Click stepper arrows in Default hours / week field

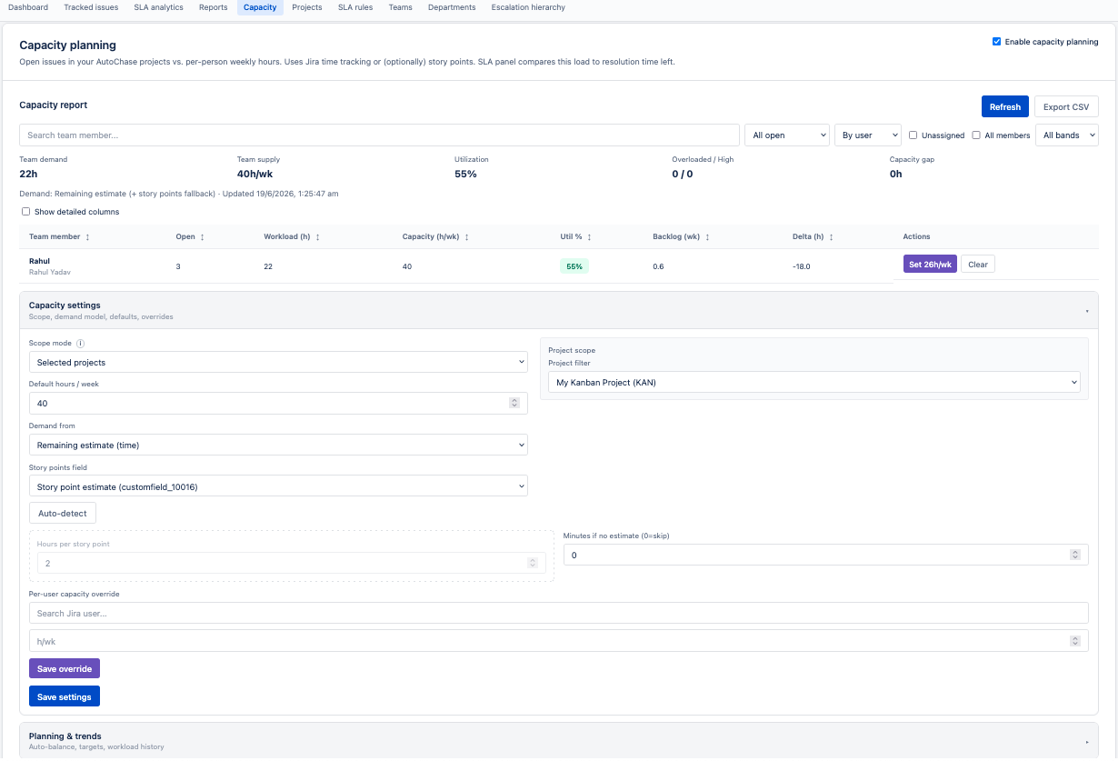click(x=514, y=403)
